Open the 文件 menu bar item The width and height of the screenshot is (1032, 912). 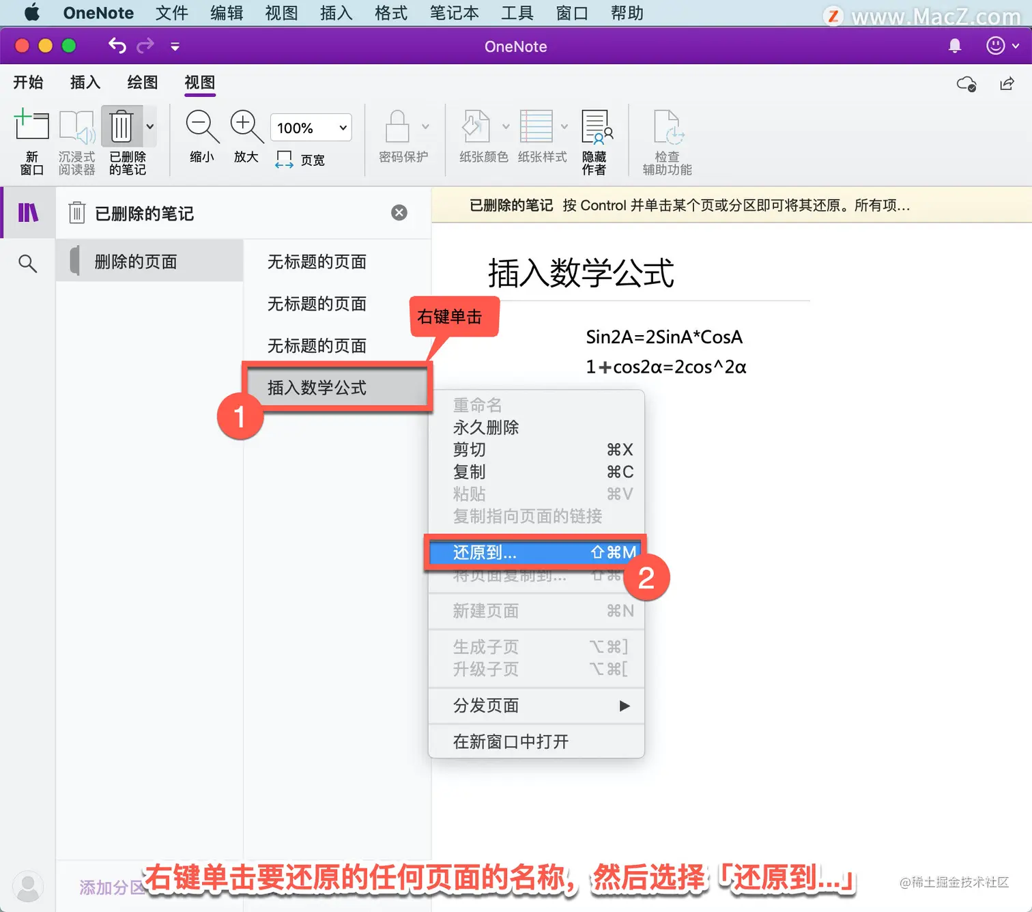point(171,13)
